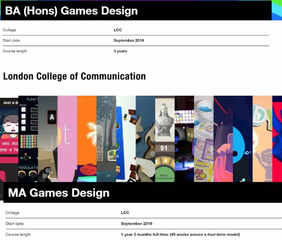Click the 'College' label in the MA table

(x=12, y=213)
